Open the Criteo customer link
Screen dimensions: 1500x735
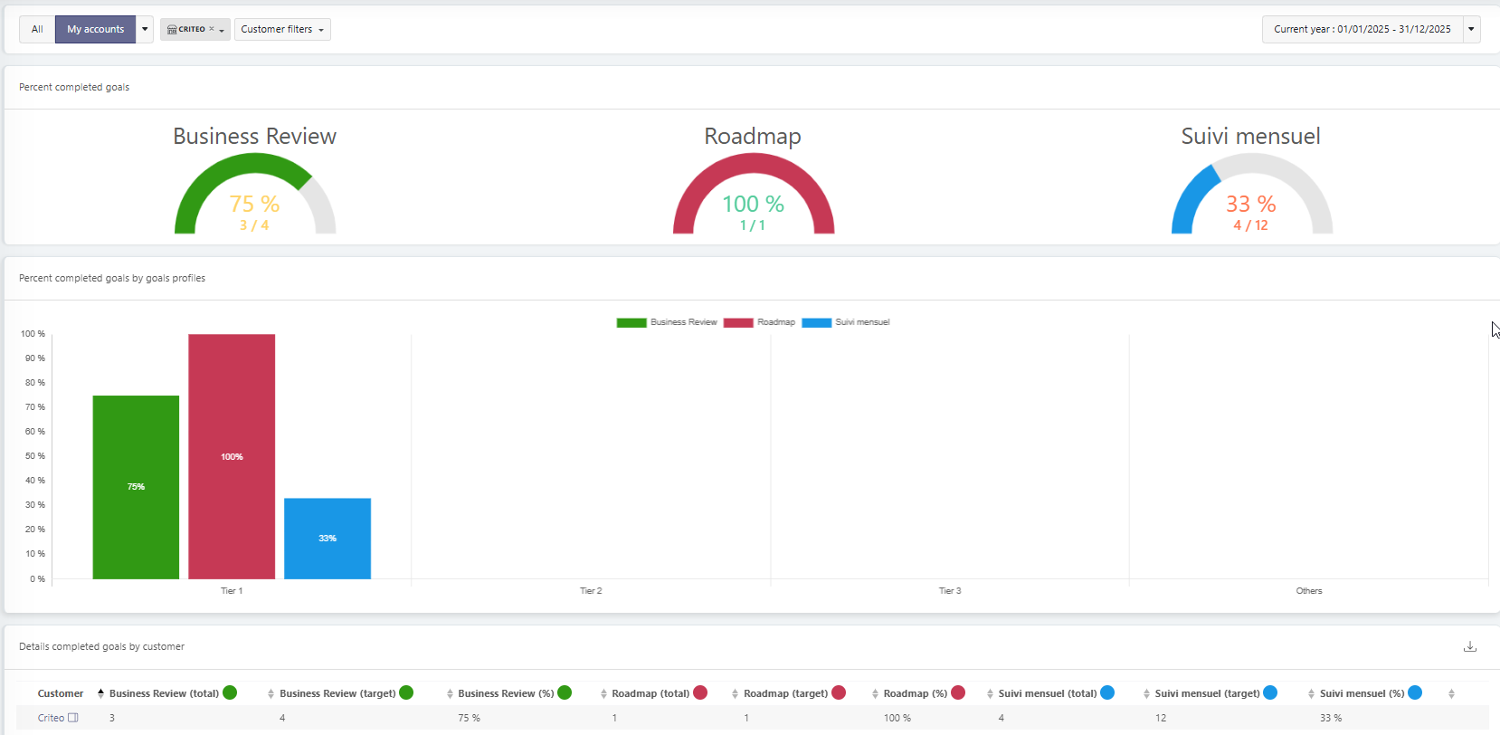tap(51, 718)
